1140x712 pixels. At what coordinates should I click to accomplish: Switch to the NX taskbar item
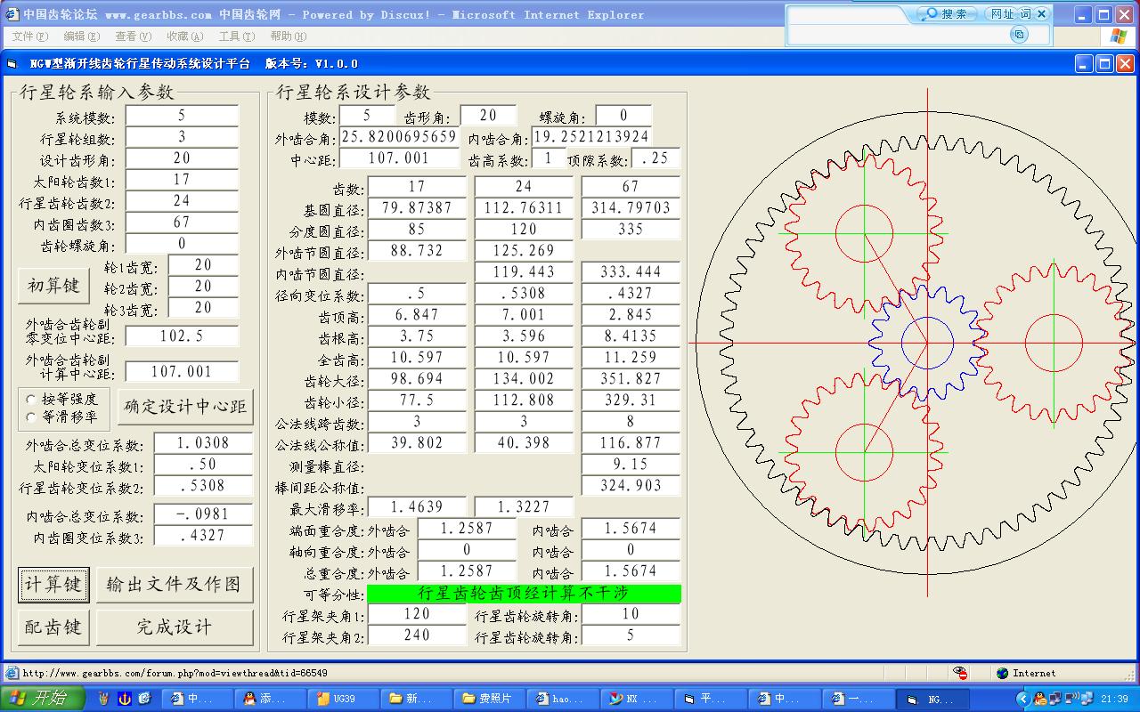pyautogui.click(x=639, y=699)
